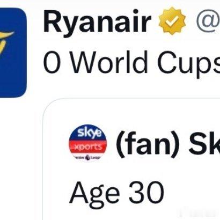This screenshot has width=220, height=220.
Task: Open the Skye Xports fan account avatar
Action: tap(87, 143)
